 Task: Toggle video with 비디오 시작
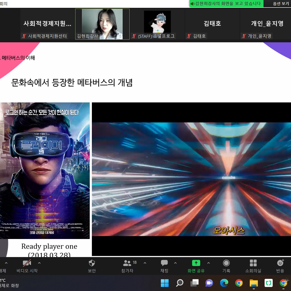(x=27, y=266)
